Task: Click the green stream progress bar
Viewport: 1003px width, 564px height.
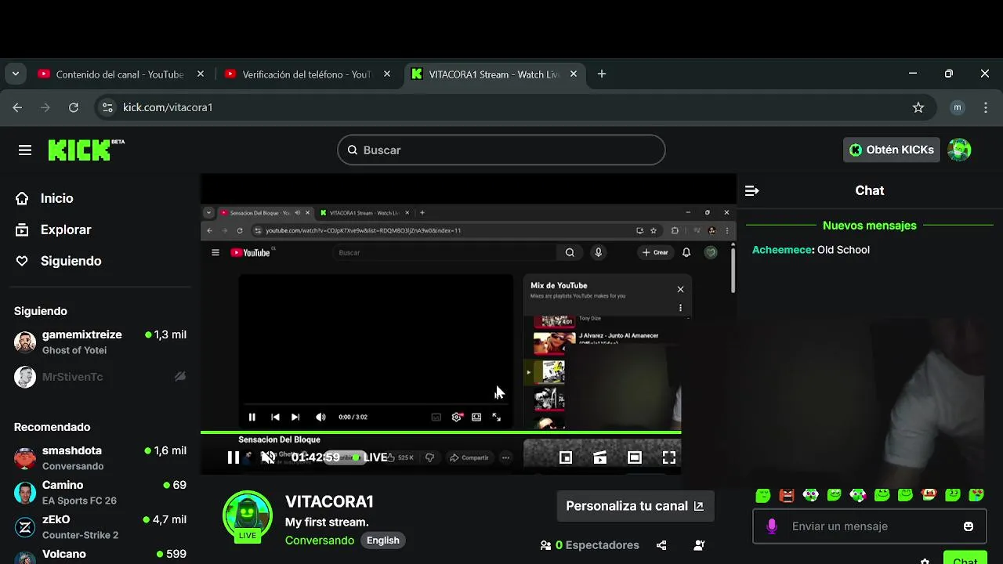Action: [x=440, y=432]
